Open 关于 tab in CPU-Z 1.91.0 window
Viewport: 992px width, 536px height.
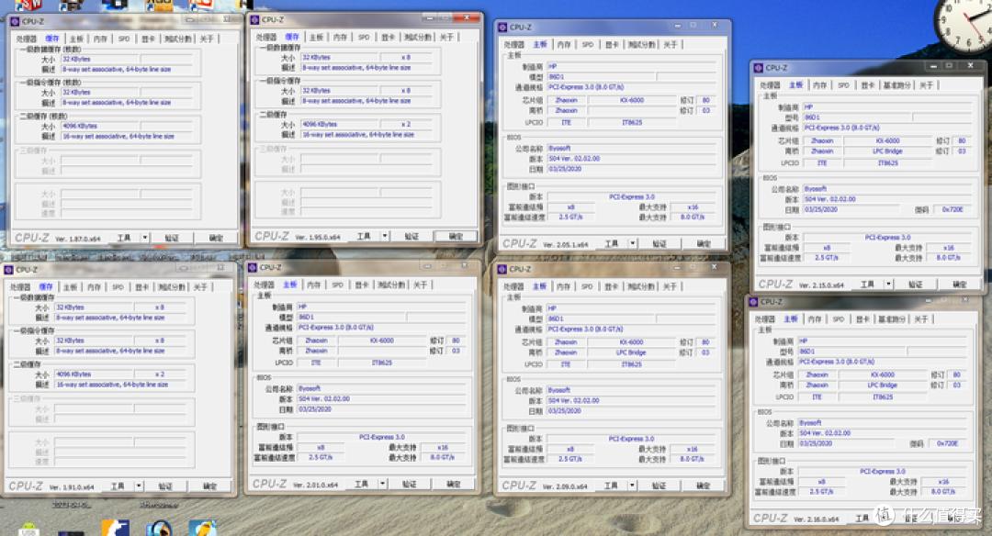(200, 287)
